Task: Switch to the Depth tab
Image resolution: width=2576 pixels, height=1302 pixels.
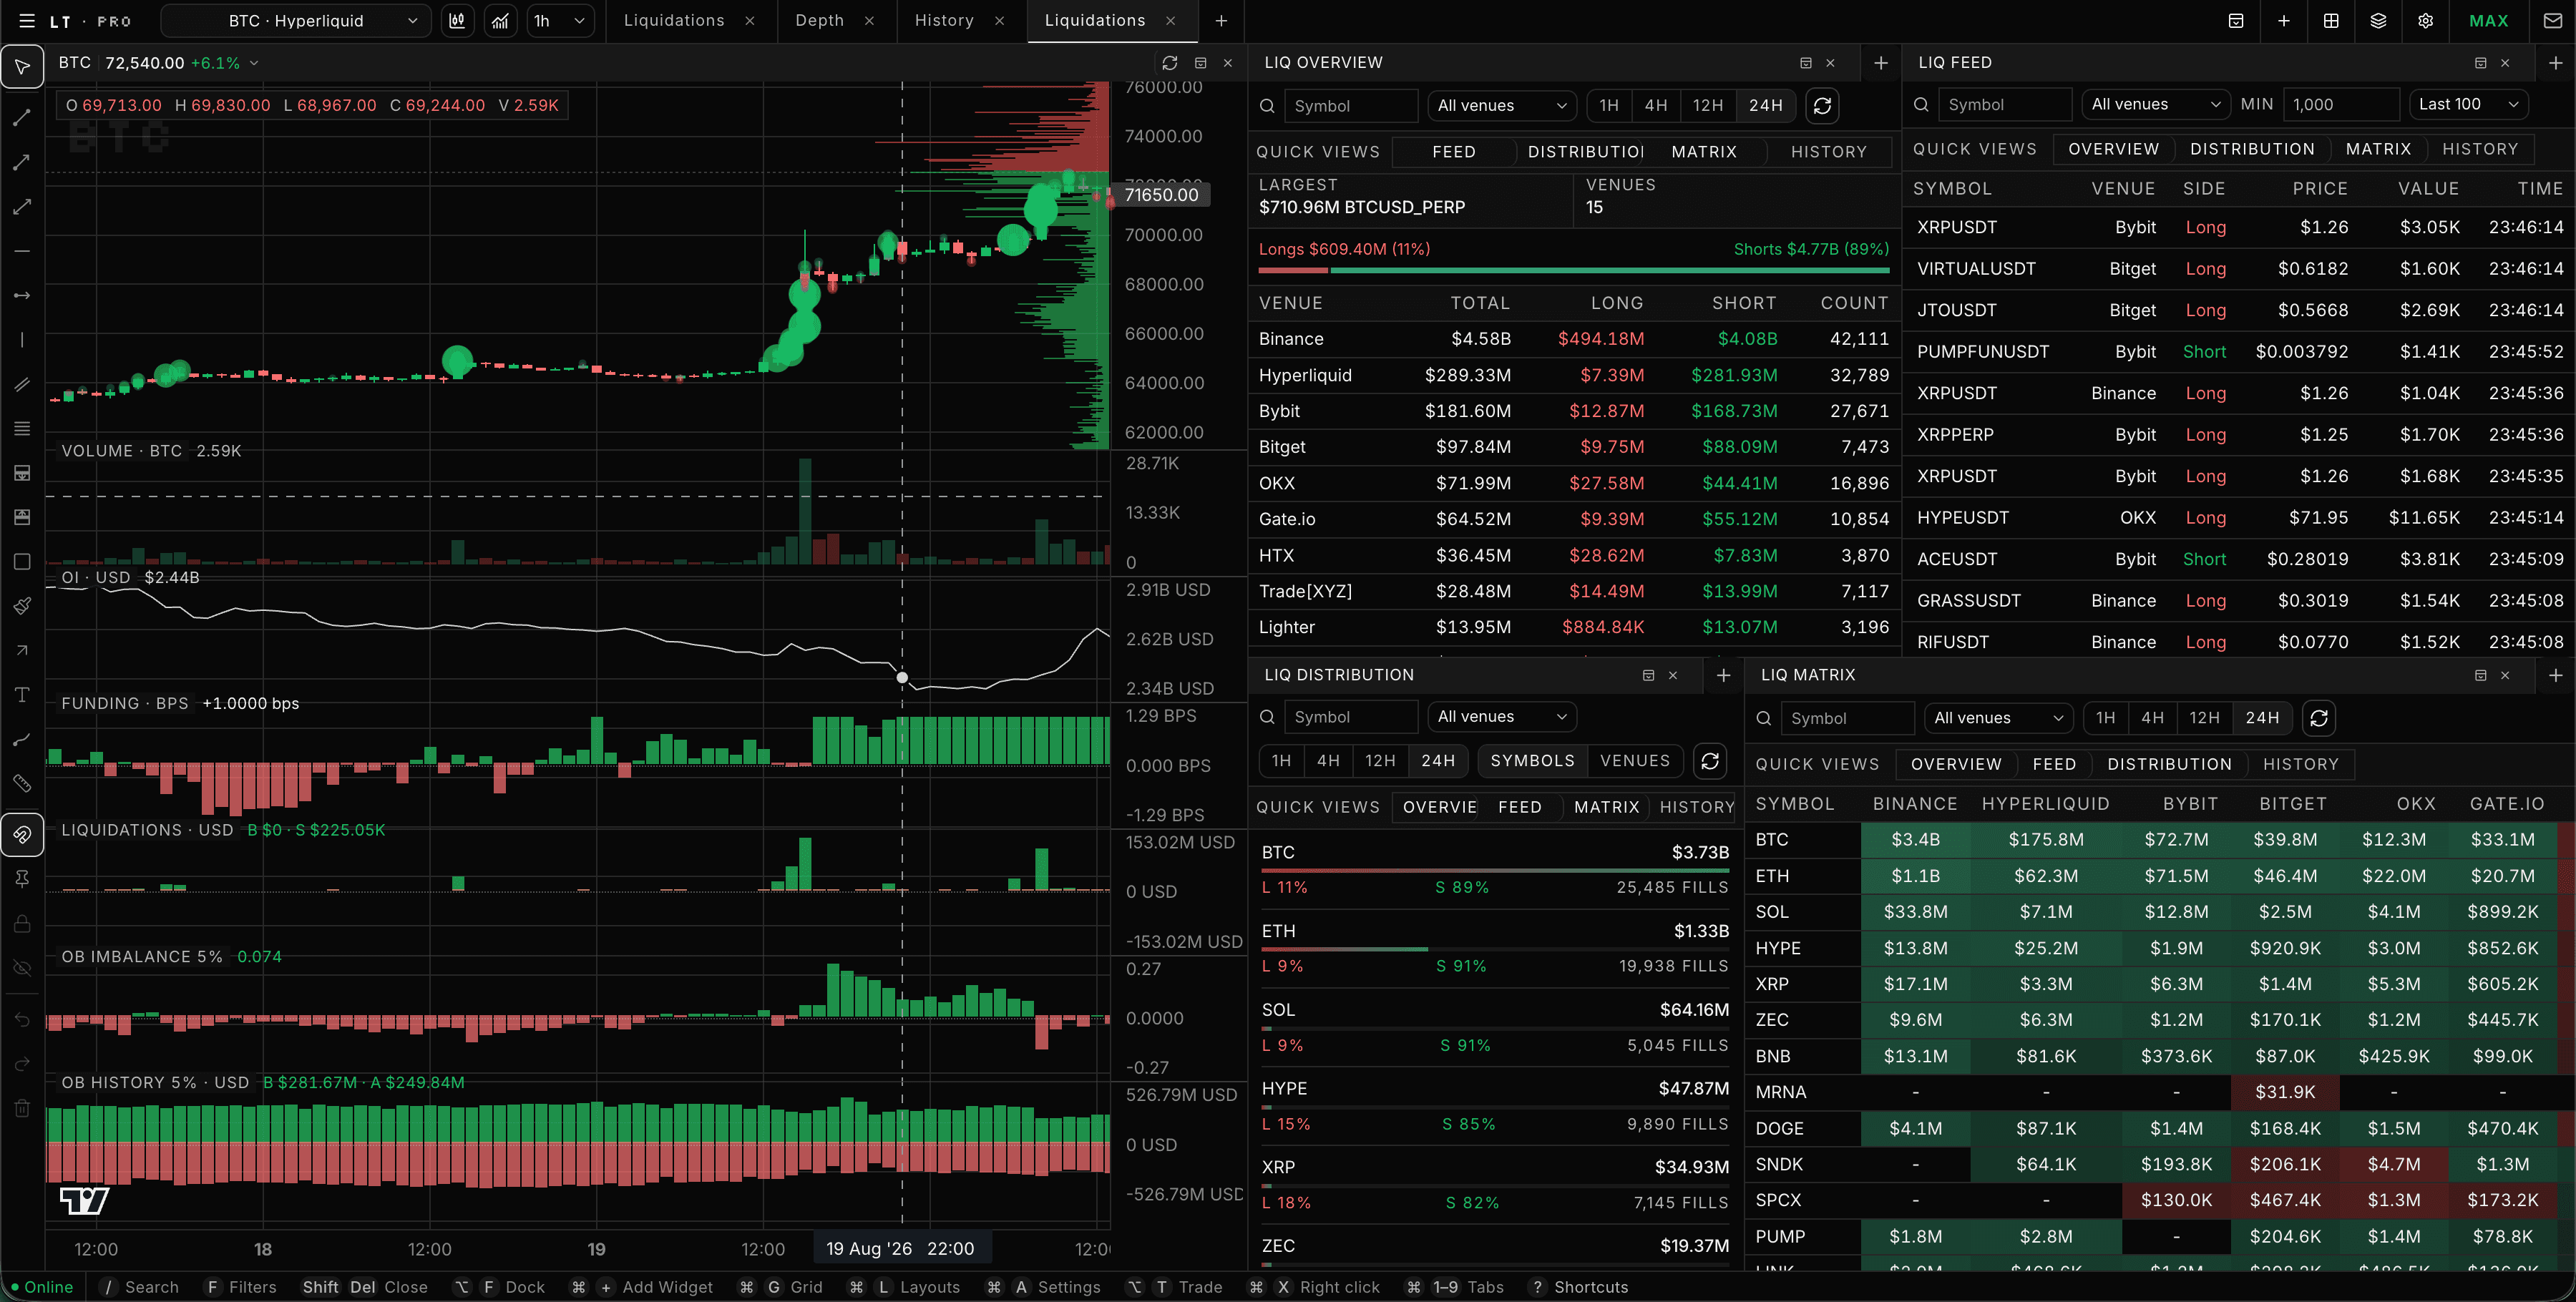Action: click(819, 20)
